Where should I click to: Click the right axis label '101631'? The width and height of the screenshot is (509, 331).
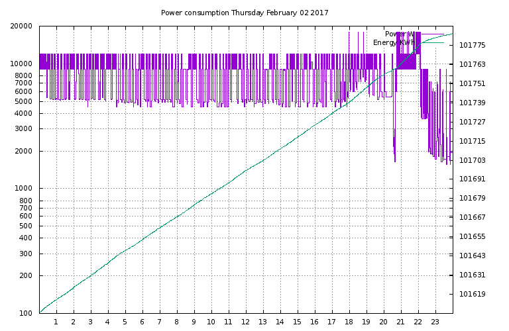473,275
